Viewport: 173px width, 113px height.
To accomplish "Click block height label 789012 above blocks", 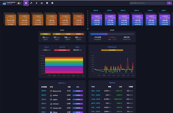I will [x=150, y=11].
